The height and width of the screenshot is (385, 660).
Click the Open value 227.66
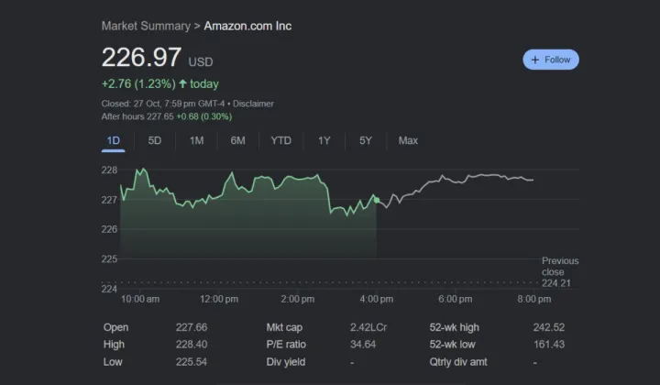coord(192,327)
